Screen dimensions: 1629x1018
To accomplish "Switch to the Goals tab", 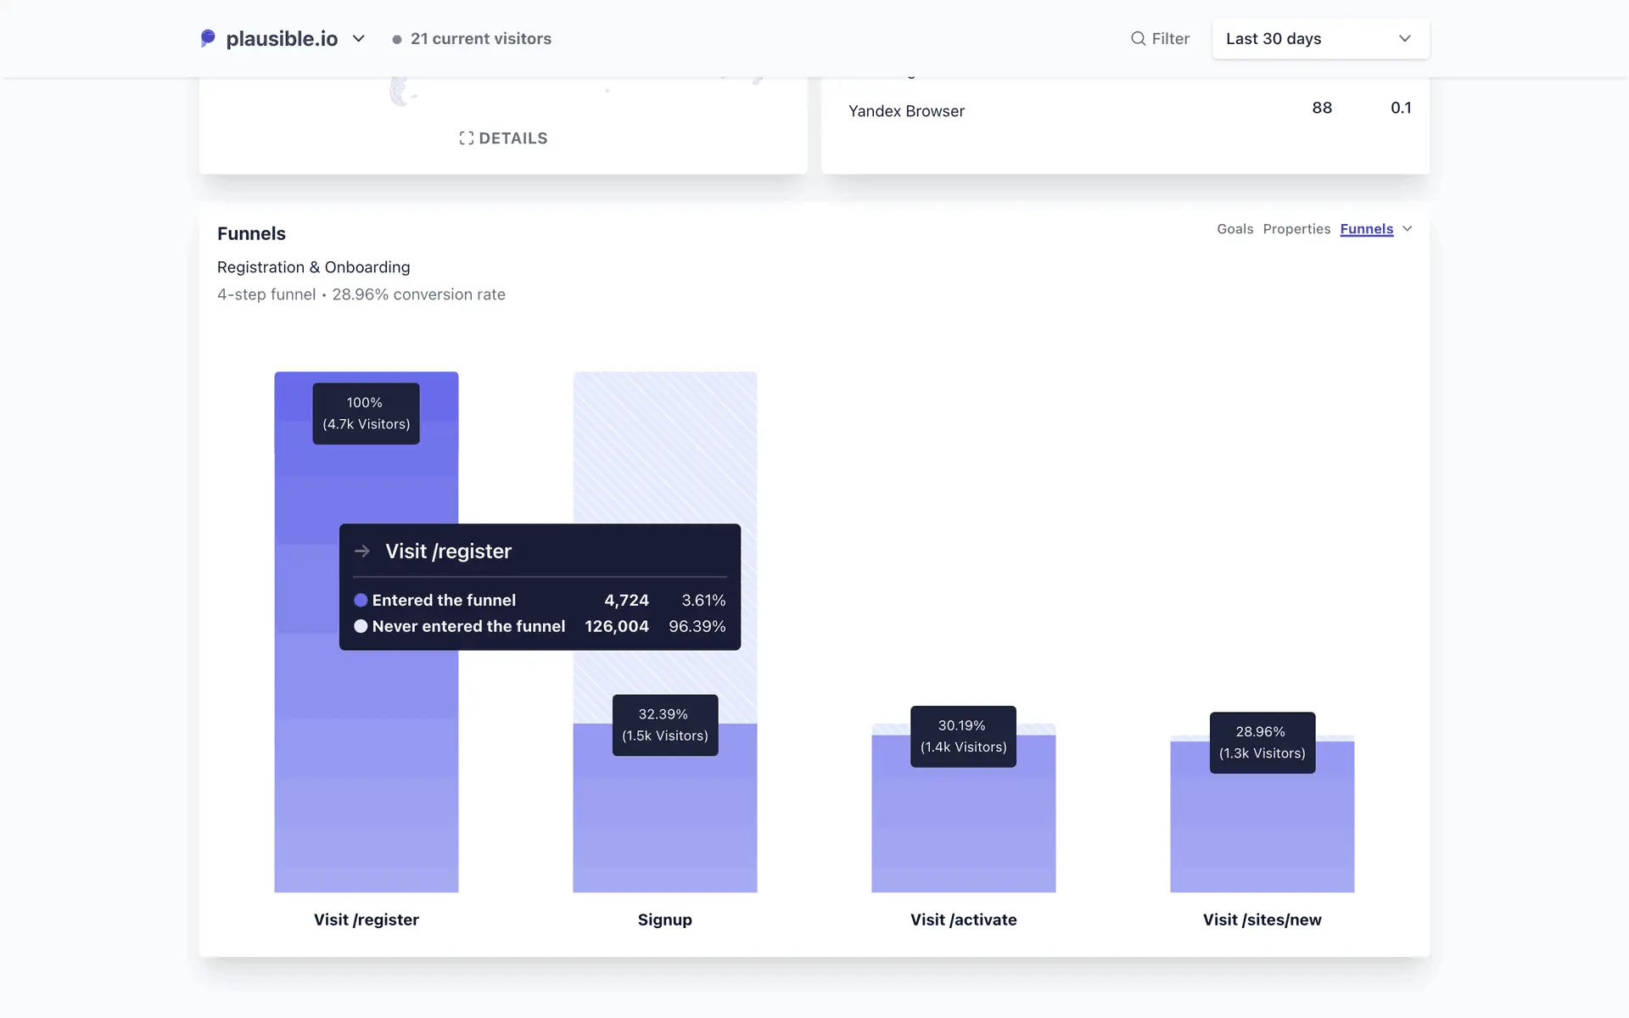I will point(1234,229).
